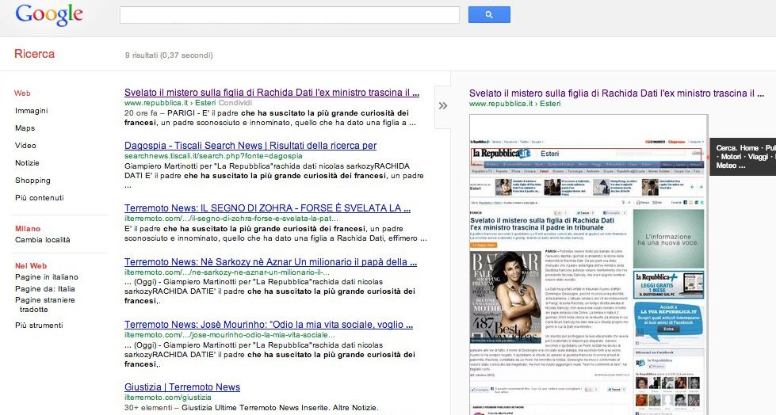Select the Web search category
Viewport: 776px width, 415px height.
tap(22, 93)
